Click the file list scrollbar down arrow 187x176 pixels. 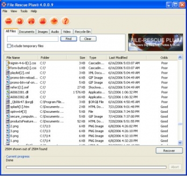(x=180, y=142)
